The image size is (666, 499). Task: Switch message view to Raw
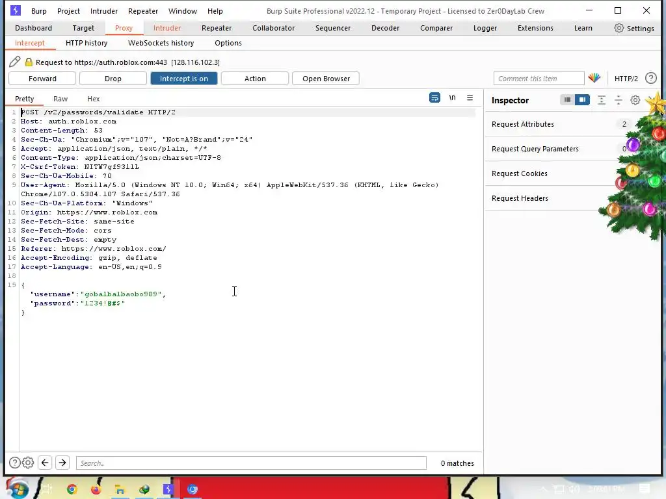pyautogui.click(x=60, y=99)
